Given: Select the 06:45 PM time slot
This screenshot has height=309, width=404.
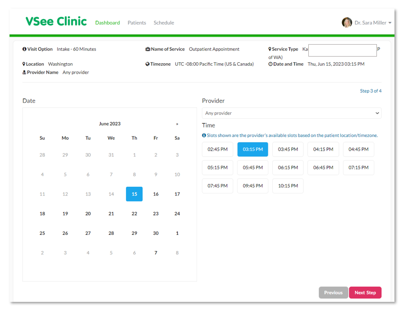Looking at the screenshot, I should (323, 168).
